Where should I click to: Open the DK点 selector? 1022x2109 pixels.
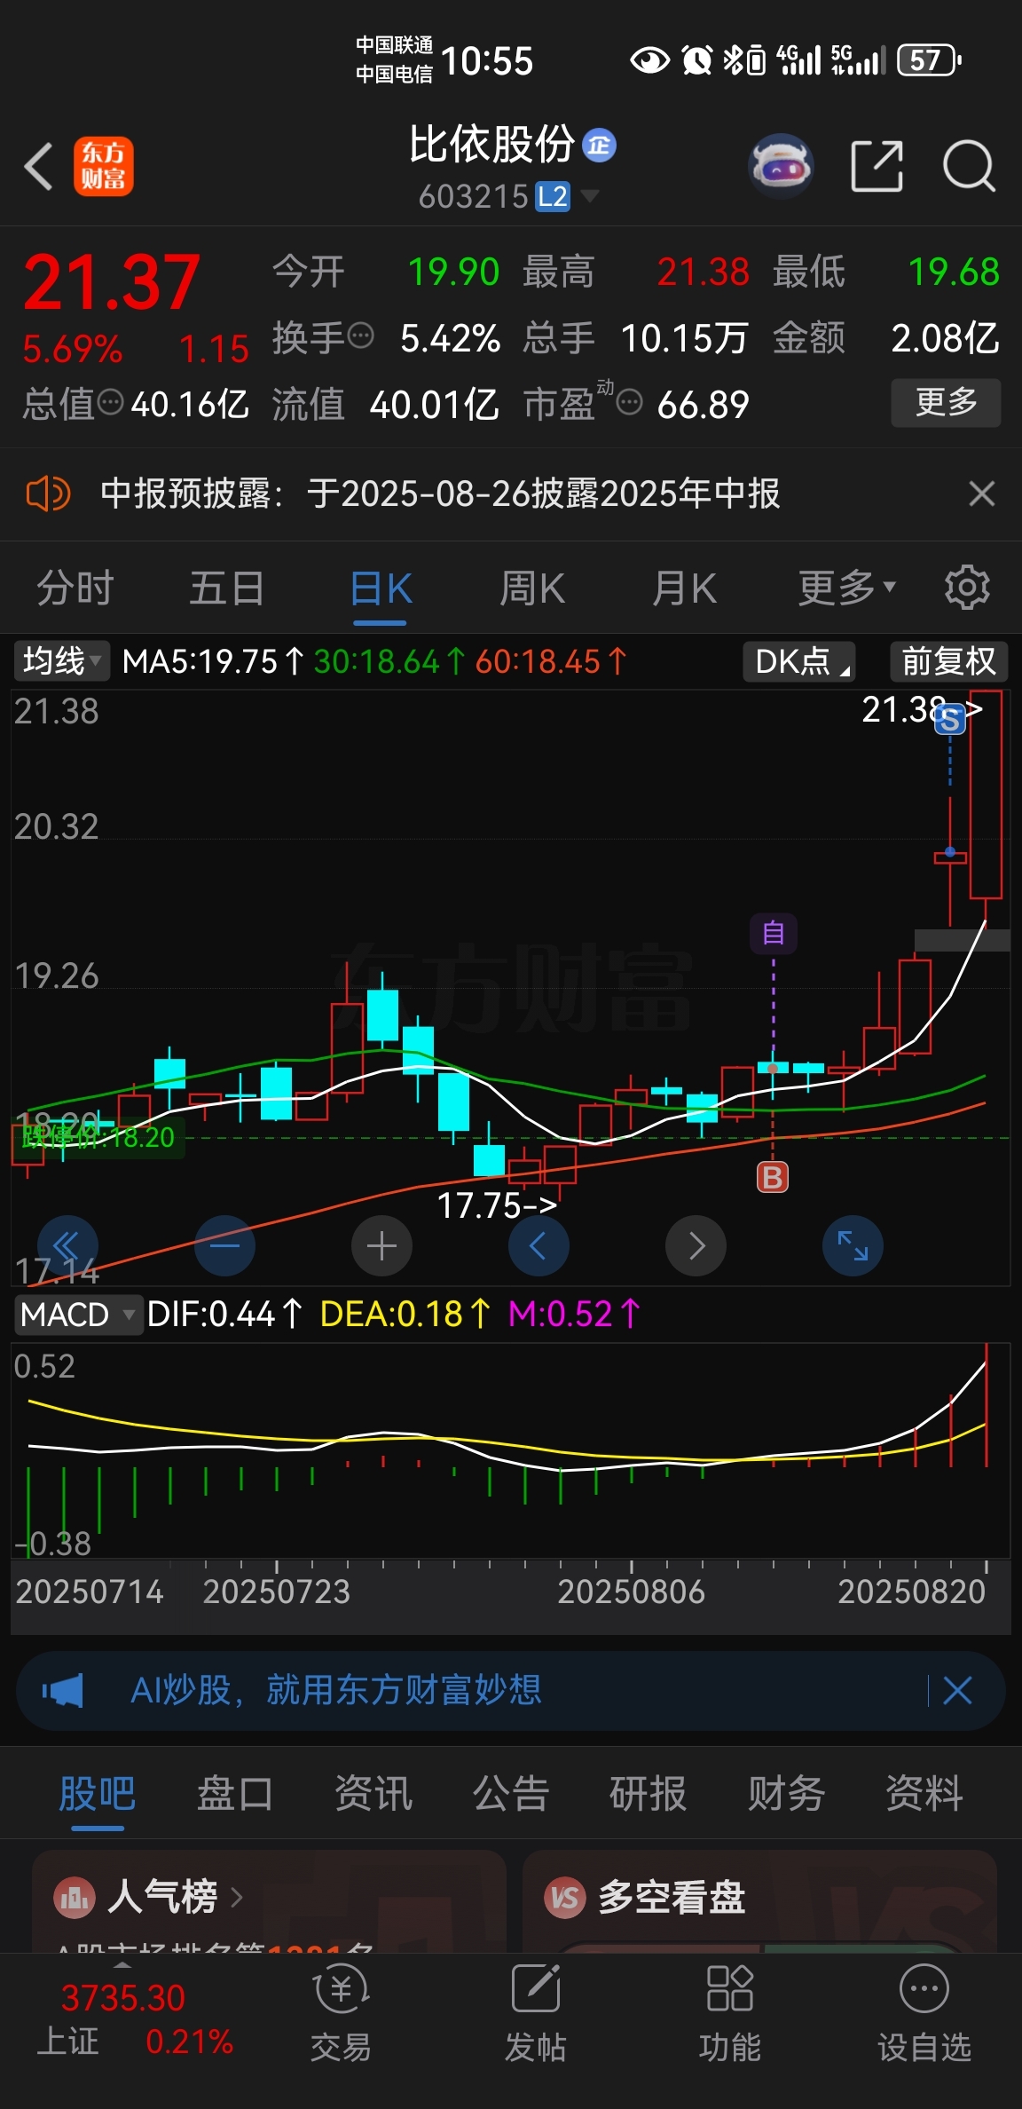coord(799,661)
